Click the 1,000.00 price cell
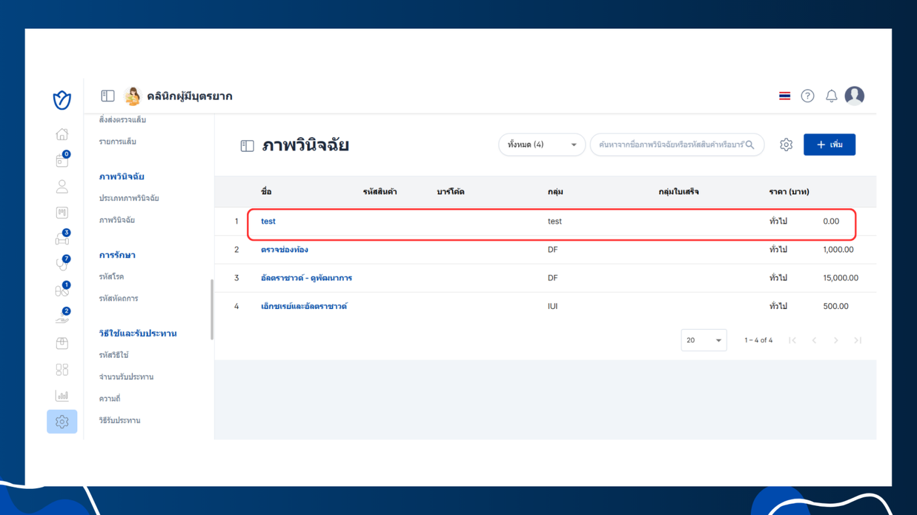Screen dimensions: 917x515 [x=838, y=249]
